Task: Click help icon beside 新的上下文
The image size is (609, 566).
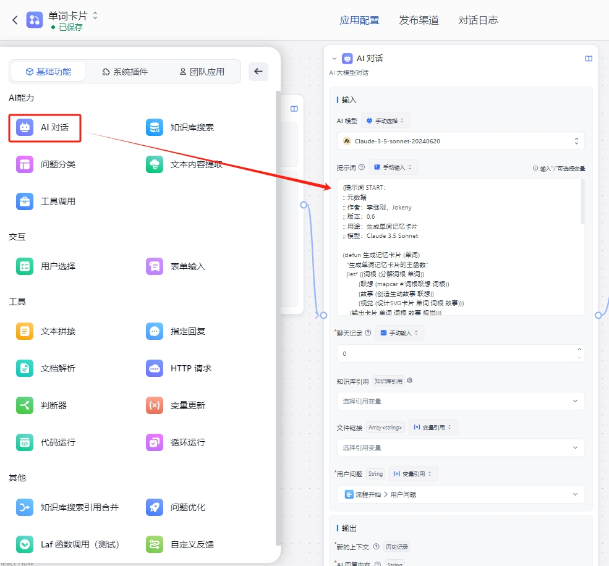Action: (376, 547)
